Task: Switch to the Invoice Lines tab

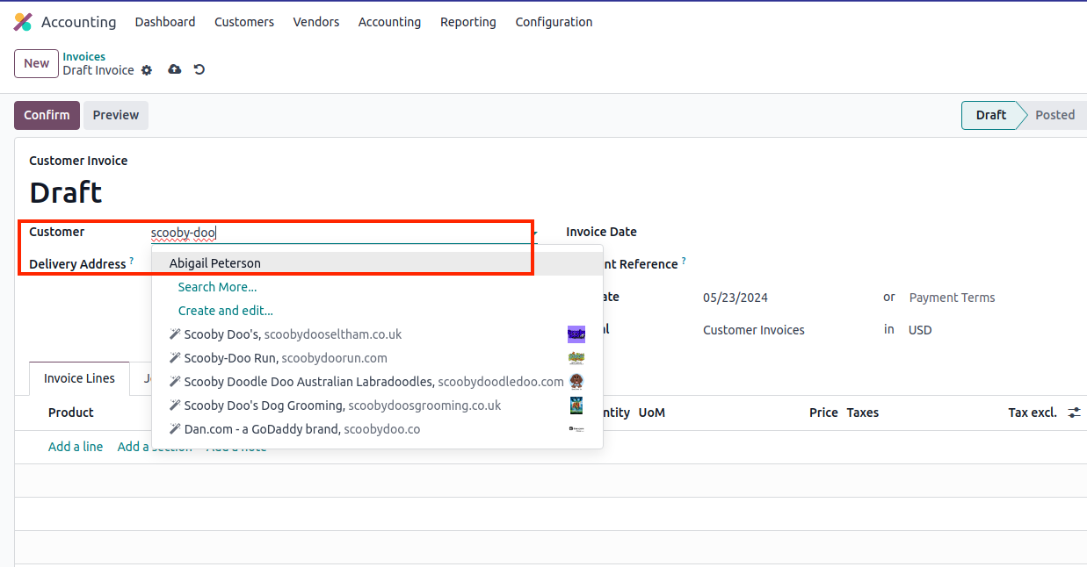Action: 79,378
